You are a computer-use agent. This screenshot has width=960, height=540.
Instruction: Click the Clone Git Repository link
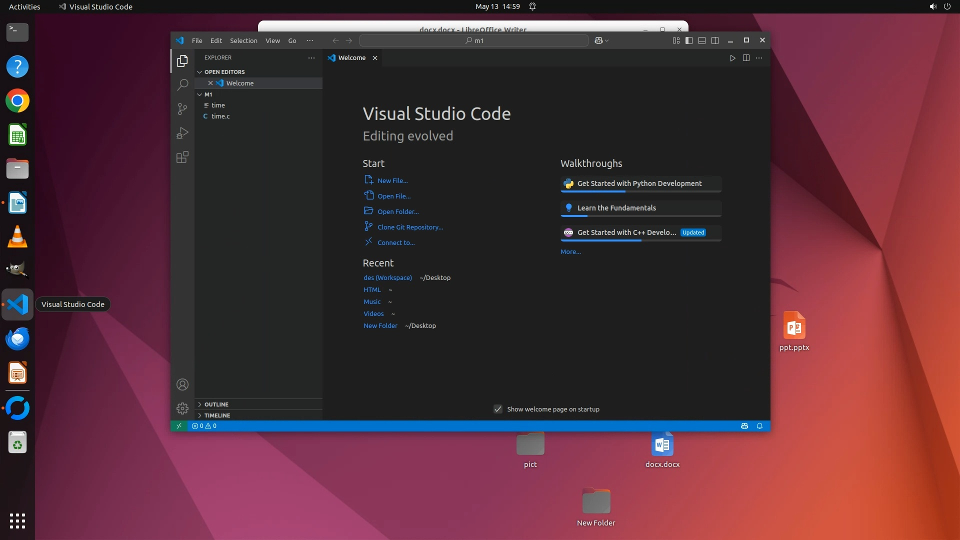410,227
